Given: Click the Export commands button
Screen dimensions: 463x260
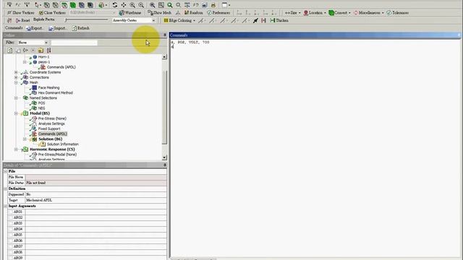Looking at the screenshot, I should 34,28.
